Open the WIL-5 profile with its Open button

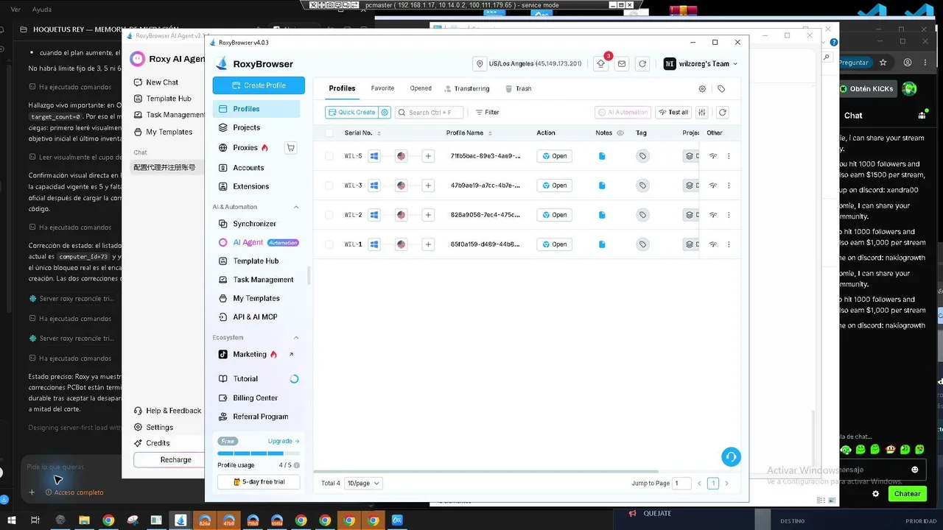[554, 156]
